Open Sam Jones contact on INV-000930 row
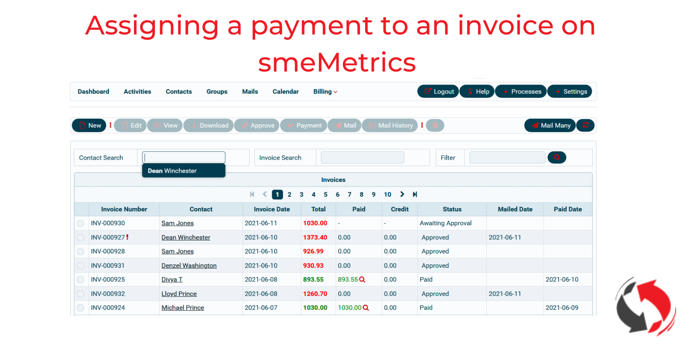Viewport: 698px width, 349px height. point(178,223)
